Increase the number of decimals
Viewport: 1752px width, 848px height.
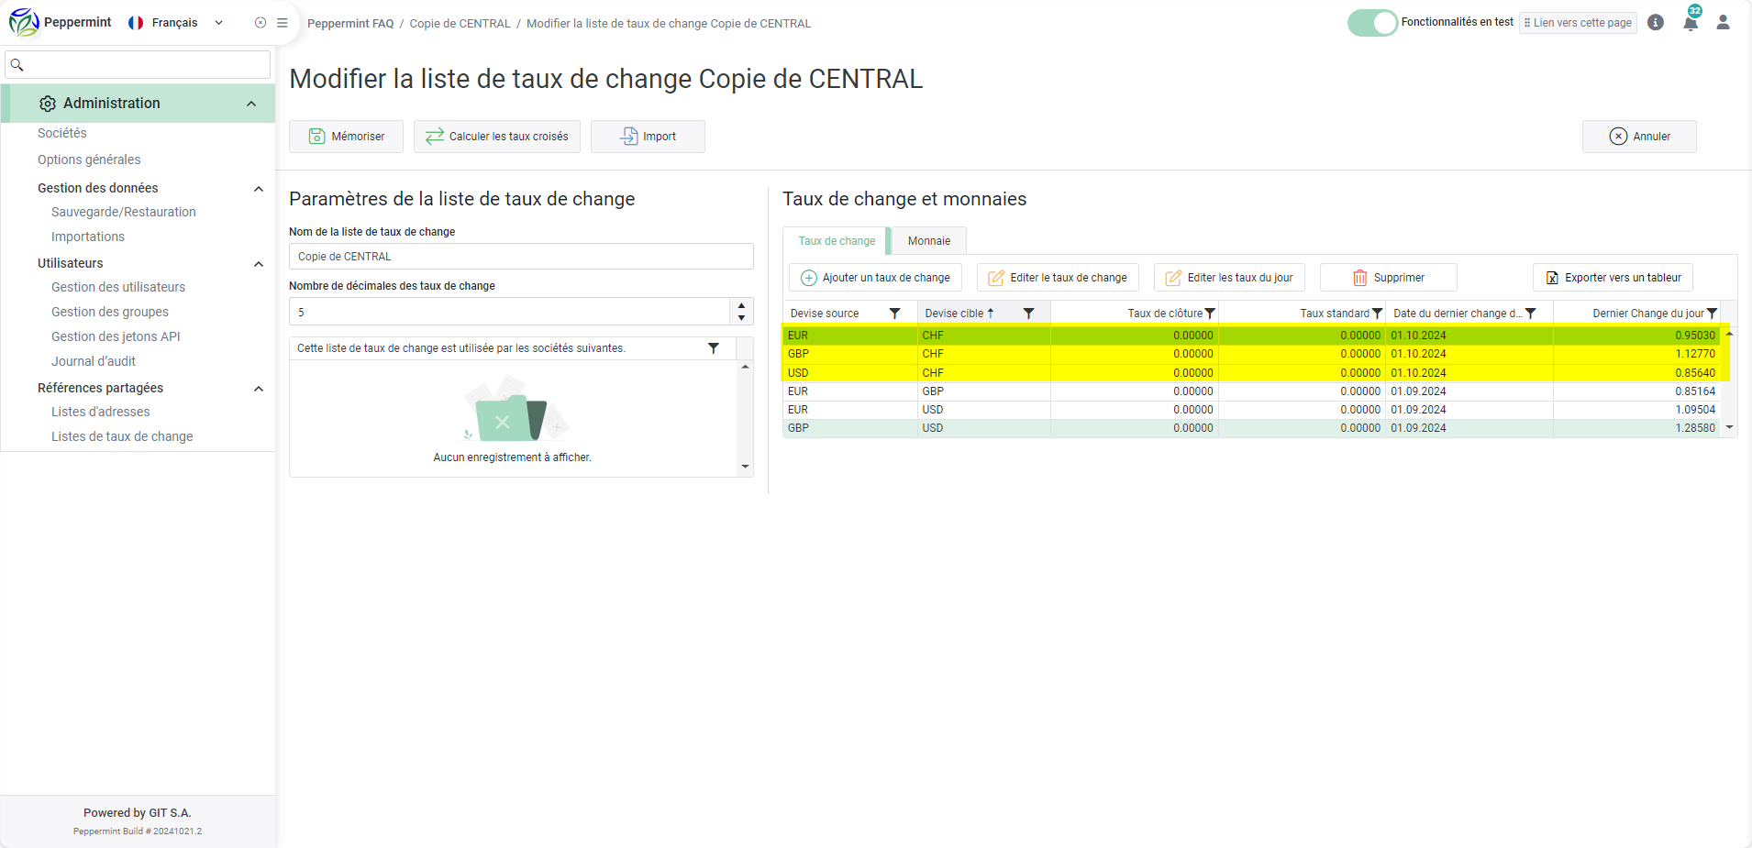[741, 305]
